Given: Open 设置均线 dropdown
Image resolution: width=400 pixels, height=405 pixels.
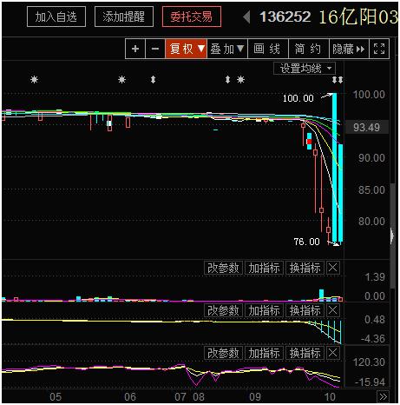Looking at the screenshot, I should (x=305, y=69).
